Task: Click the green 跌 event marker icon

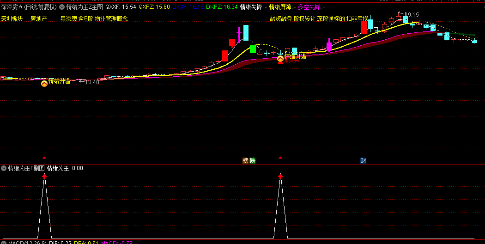Action: (252, 160)
